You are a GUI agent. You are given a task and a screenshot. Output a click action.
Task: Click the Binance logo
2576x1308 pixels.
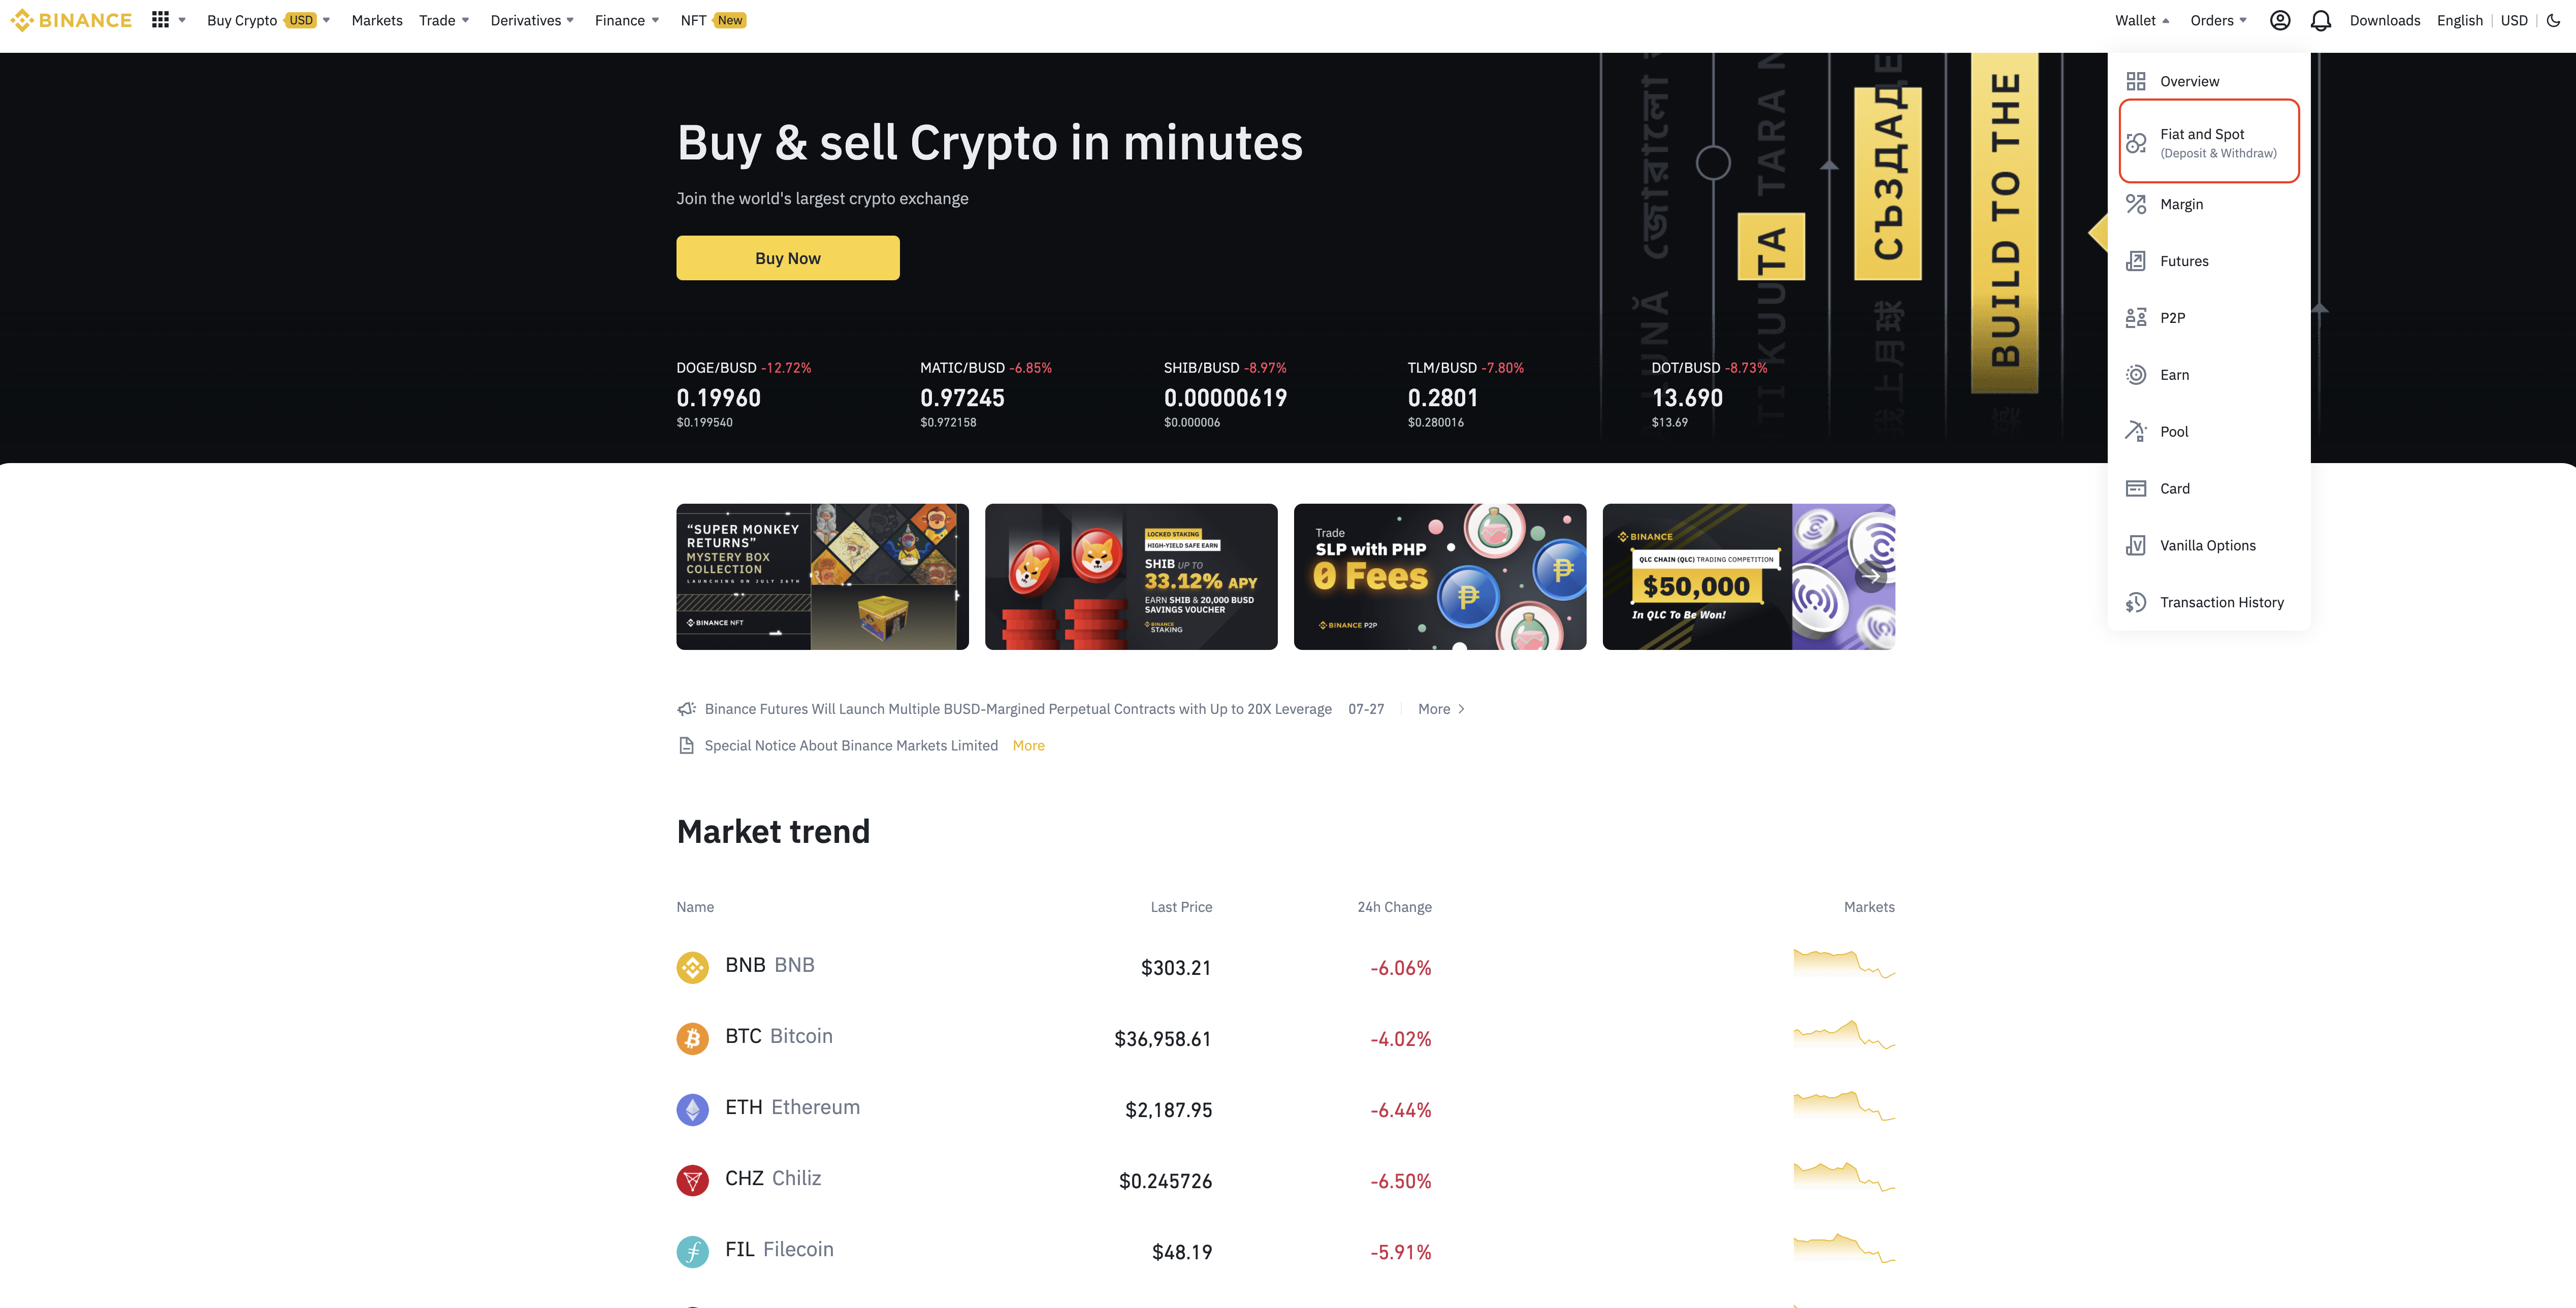coord(70,19)
